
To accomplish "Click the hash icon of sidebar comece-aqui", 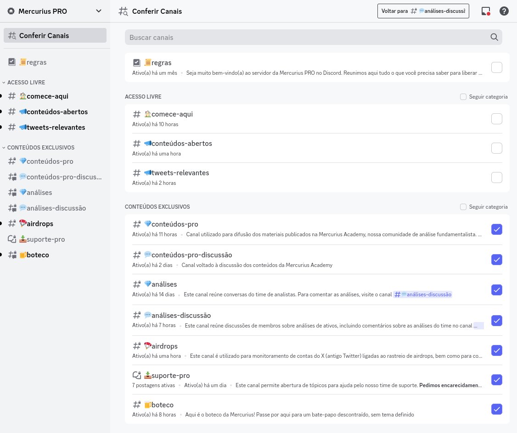I will [12, 96].
